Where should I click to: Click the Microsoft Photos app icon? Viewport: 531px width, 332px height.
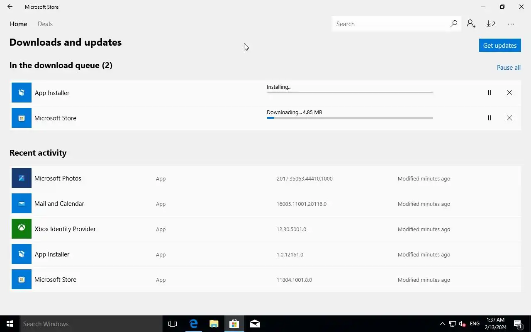coord(22,178)
